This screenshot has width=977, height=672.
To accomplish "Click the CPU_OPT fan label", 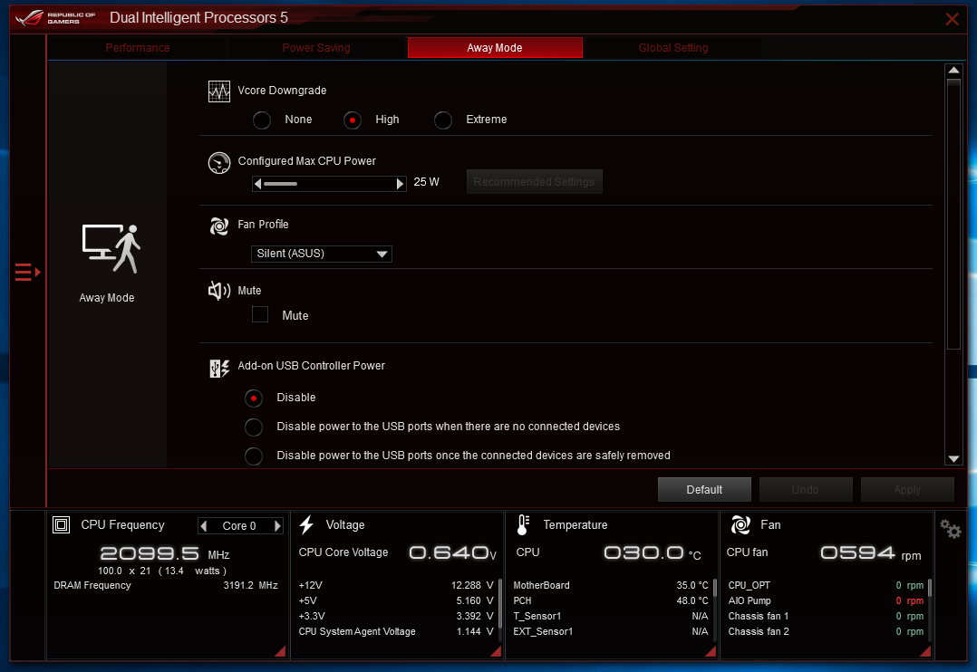I will coord(750,585).
